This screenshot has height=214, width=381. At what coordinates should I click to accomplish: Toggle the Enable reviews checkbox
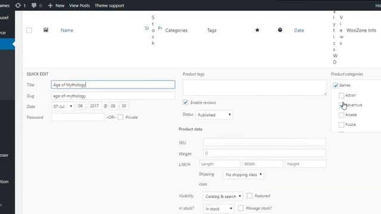[185, 102]
